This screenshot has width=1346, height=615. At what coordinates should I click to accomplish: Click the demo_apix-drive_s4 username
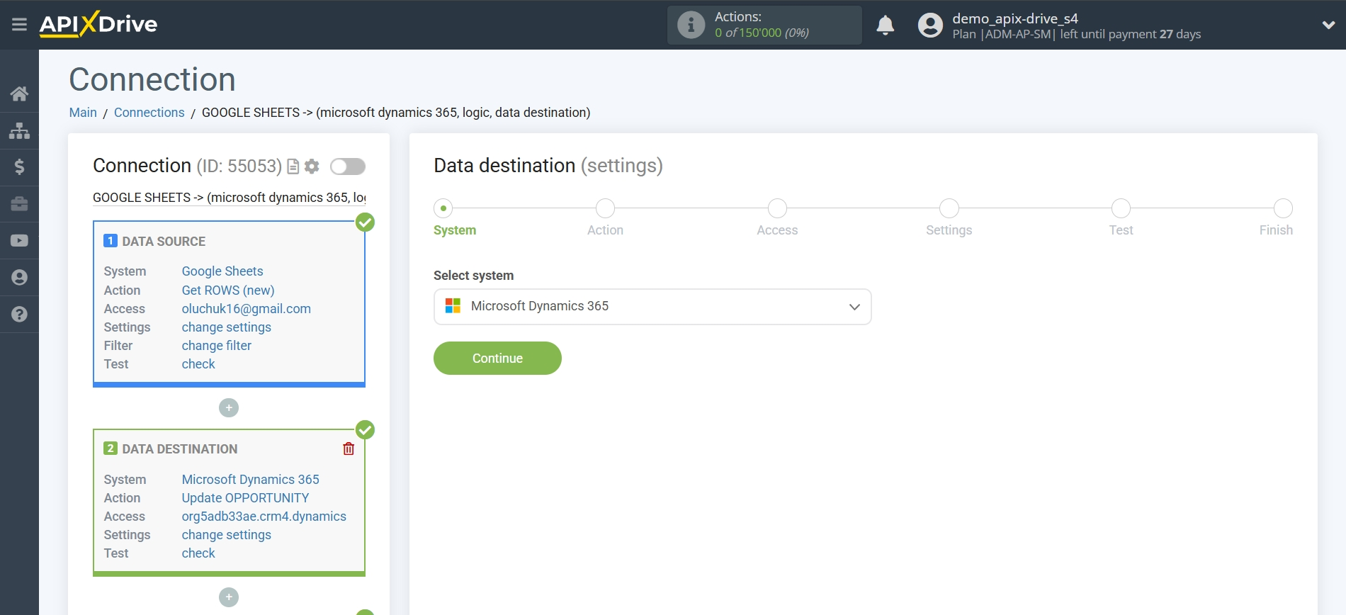(x=1015, y=18)
